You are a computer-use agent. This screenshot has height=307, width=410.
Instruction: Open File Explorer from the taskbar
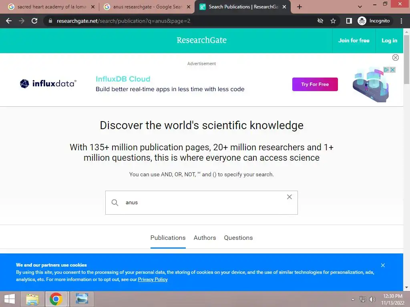point(32,299)
